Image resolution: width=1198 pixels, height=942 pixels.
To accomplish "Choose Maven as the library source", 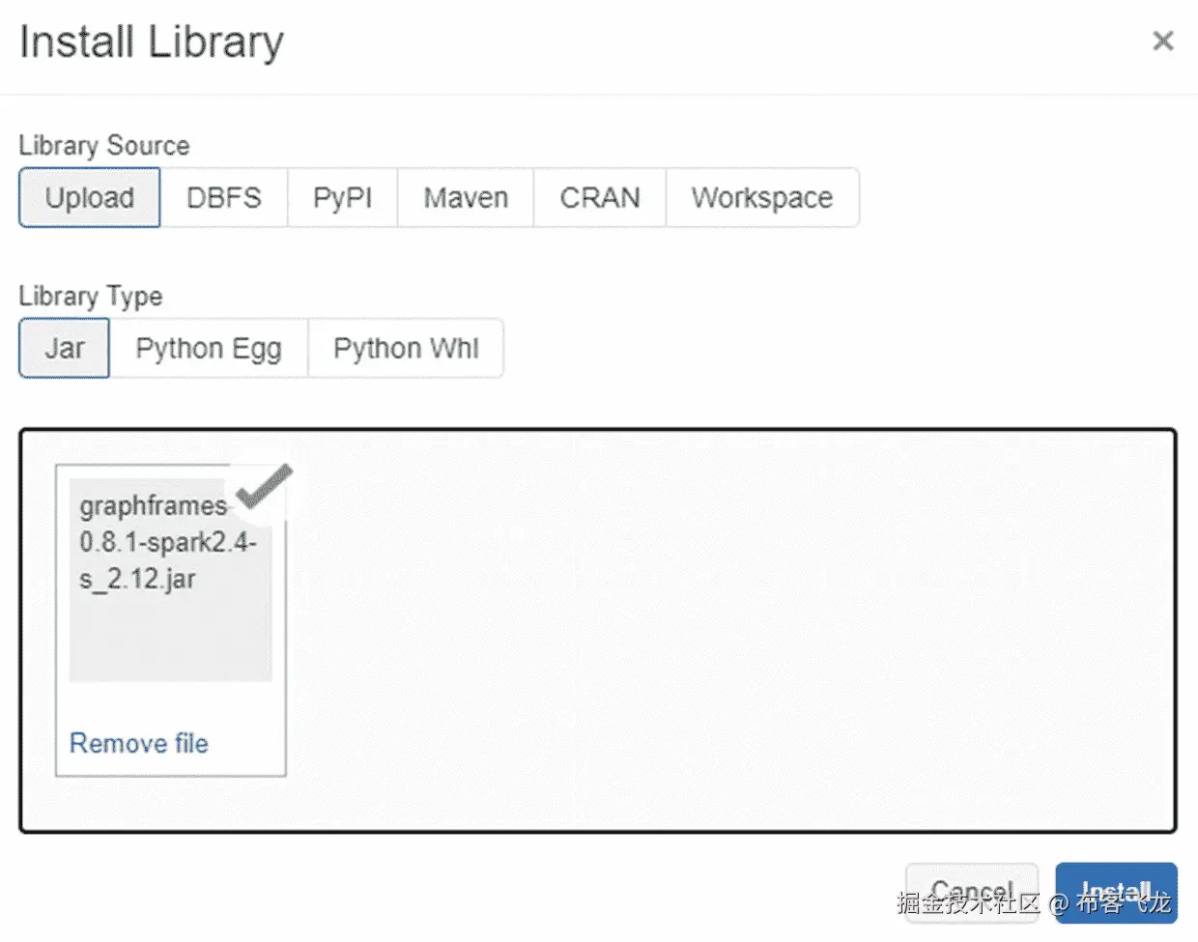I will pos(465,197).
